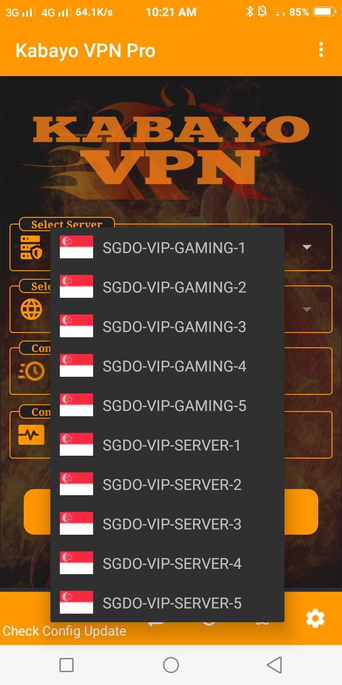Expand the Select Server dropdown arrow
Screen dimensions: 342x685
307,247
